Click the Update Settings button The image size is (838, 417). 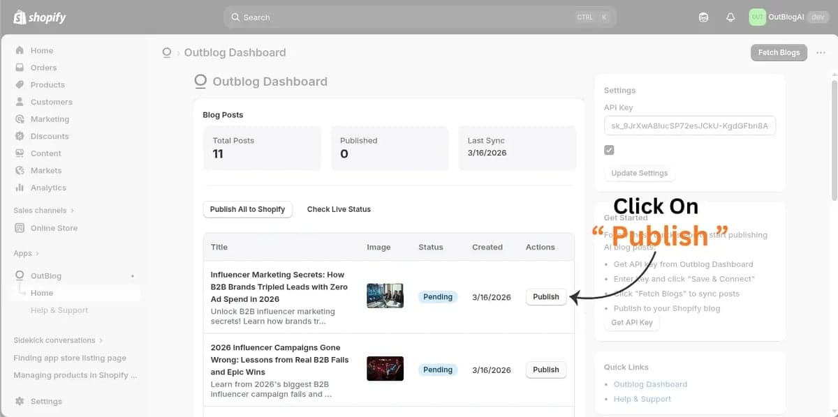[640, 173]
